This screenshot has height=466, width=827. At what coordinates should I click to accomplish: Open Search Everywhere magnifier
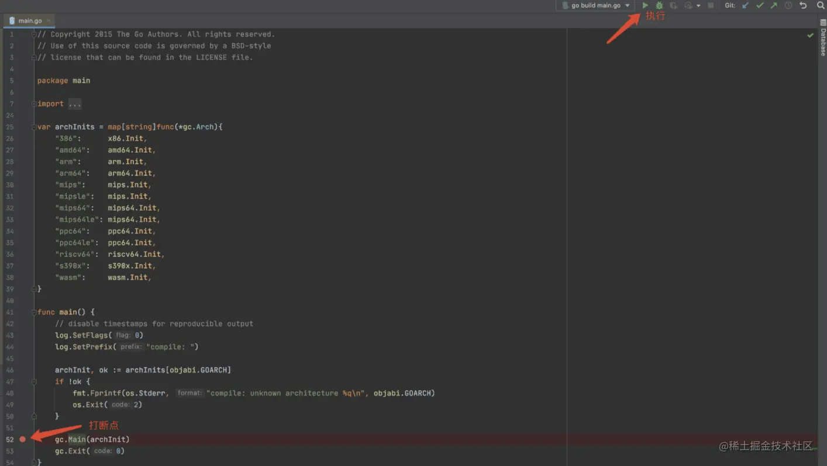pos(820,5)
